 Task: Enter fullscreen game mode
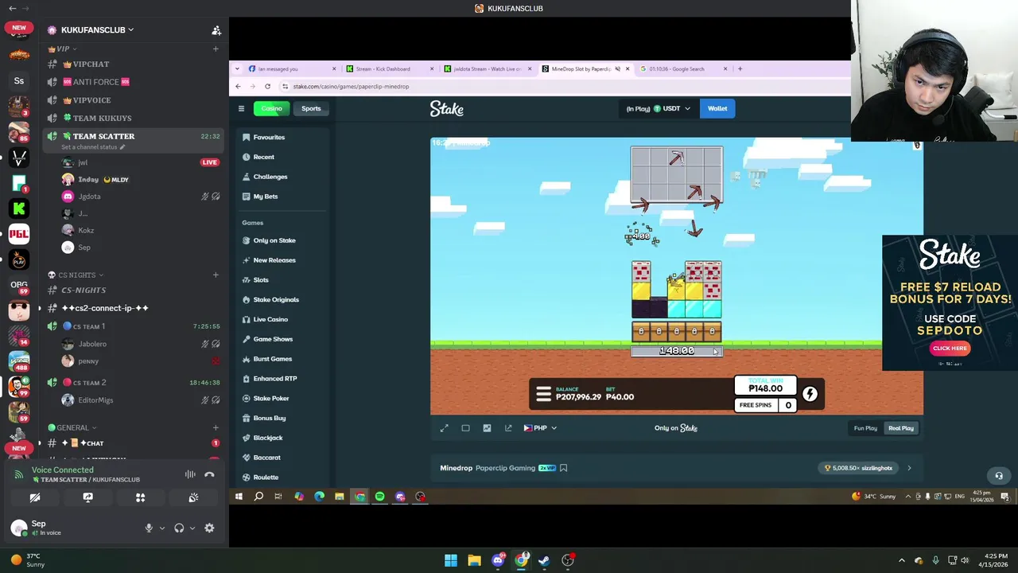click(445, 428)
